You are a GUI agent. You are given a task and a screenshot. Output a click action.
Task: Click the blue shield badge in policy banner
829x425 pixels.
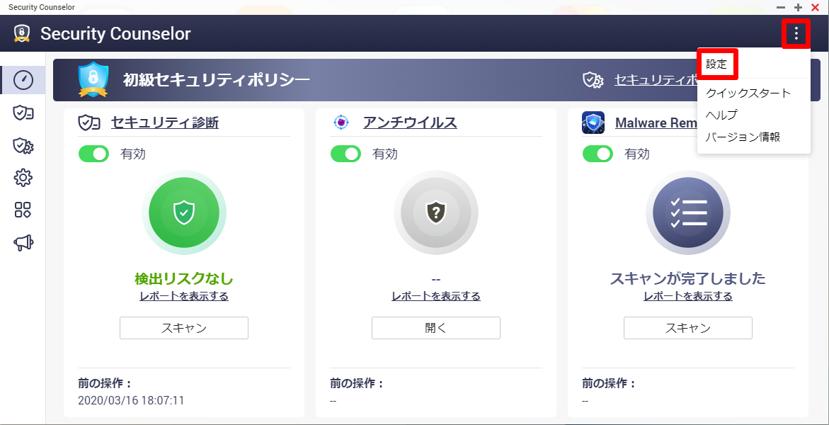point(93,80)
